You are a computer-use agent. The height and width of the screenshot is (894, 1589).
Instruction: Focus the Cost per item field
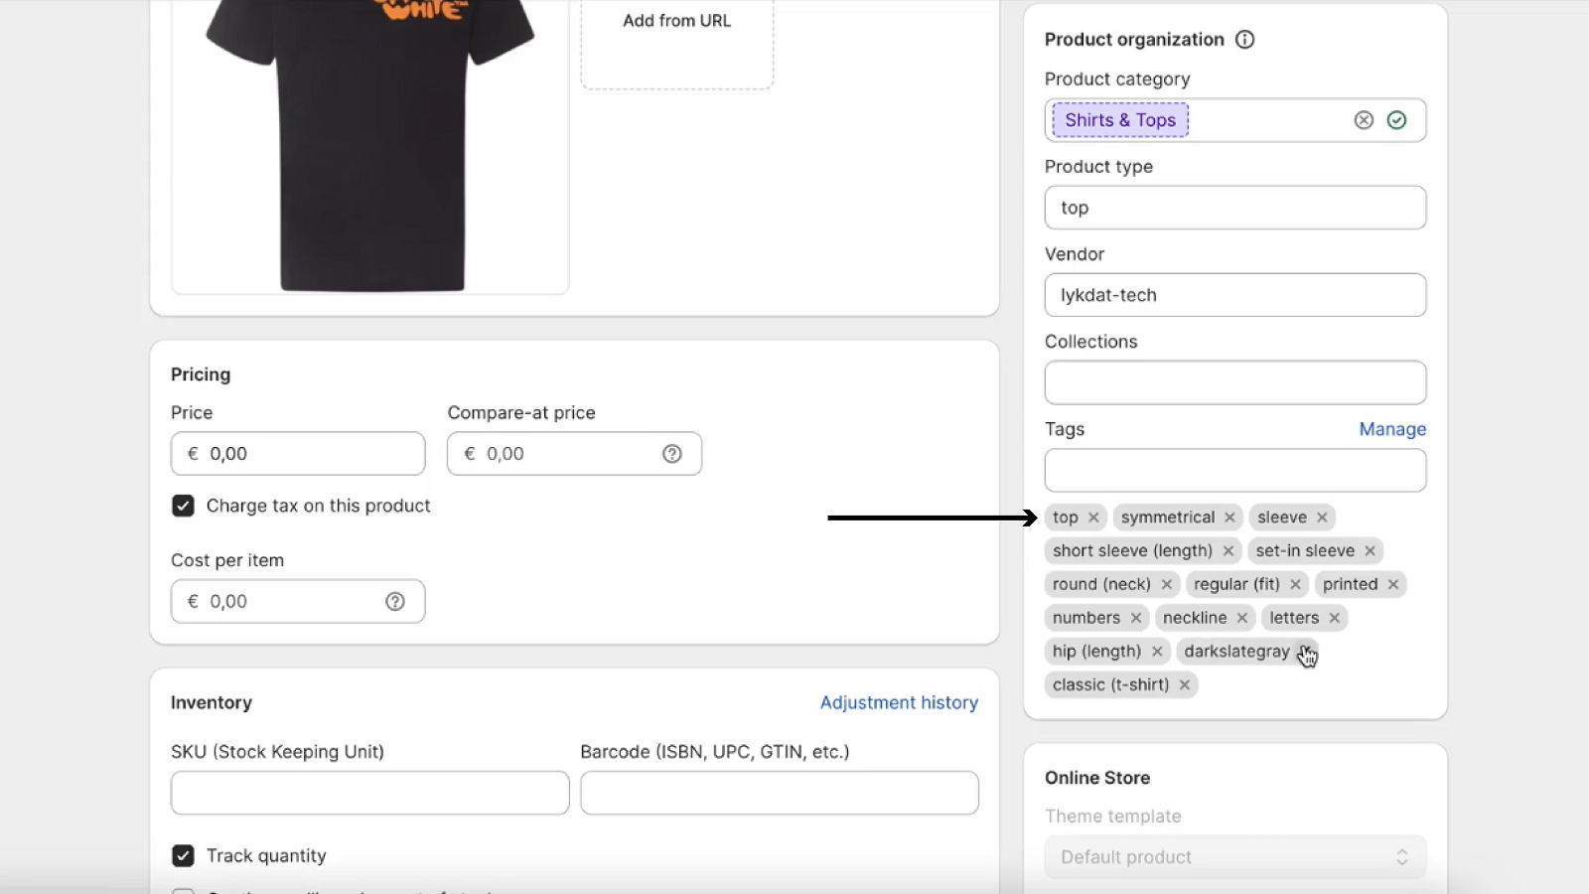298,602
